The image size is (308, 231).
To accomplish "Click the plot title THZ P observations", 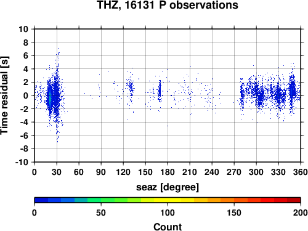I will pyautogui.click(x=168, y=5).
